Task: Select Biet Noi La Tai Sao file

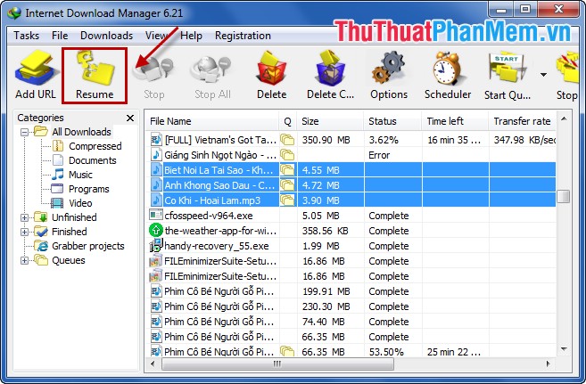Action: [219, 170]
